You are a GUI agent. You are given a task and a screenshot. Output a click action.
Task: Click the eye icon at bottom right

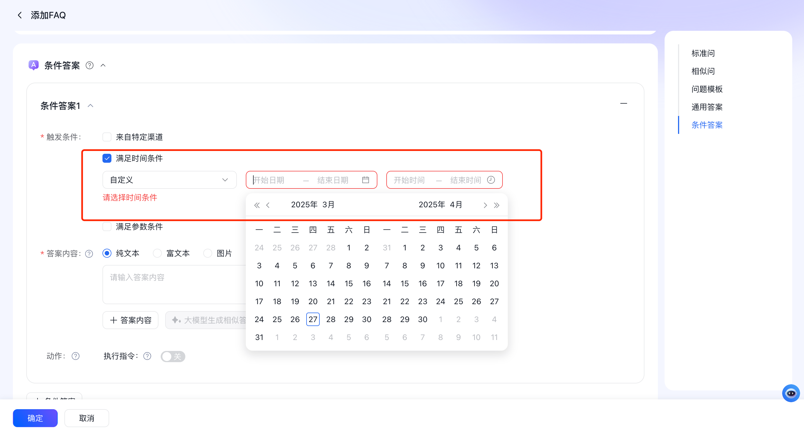pyautogui.click(x=791, y=393)
